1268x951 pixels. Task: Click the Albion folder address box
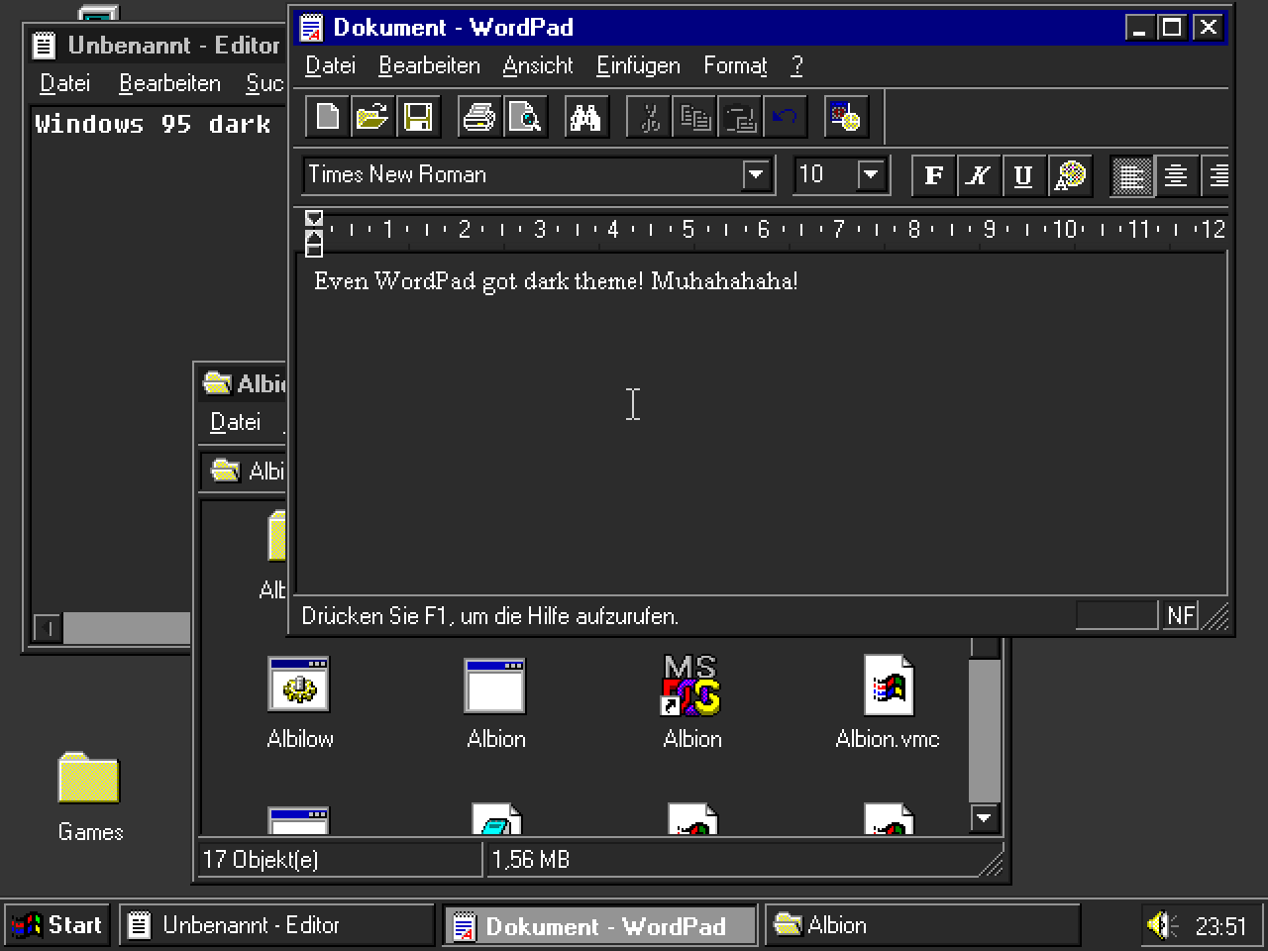(244, 471)
